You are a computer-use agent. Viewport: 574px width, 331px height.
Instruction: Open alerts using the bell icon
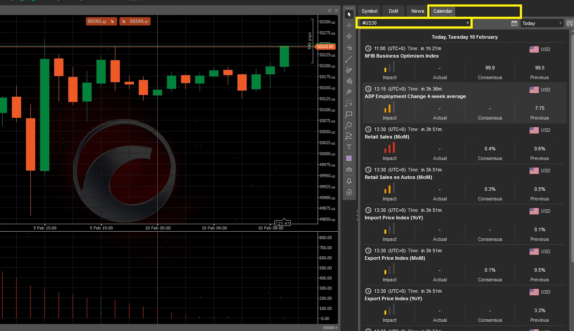(x=349, y=180)
